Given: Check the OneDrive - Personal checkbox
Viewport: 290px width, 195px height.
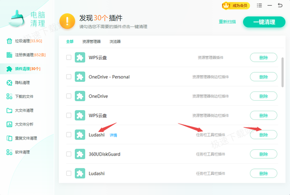Looking at the screenshot, I should coord(69,77).
